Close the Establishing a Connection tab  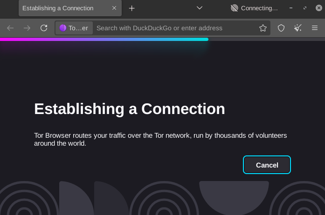tap(114, 8)
